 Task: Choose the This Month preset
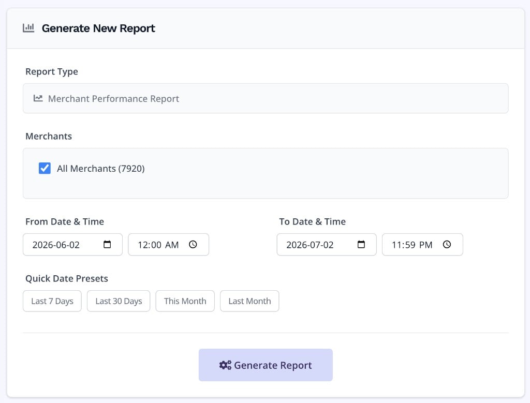(x=185, y=301)
